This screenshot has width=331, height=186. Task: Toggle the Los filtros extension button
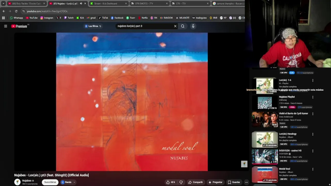click(x=93, y=26)
